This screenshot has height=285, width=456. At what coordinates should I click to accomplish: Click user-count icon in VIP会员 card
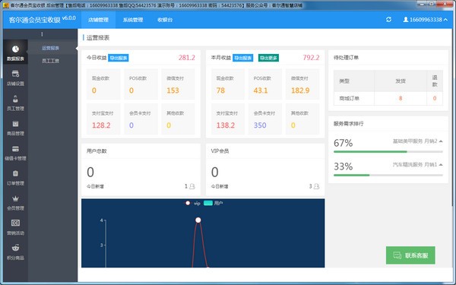point(316,186)
